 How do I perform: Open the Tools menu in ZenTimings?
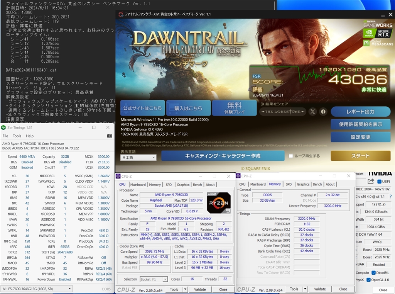point(17,136)
